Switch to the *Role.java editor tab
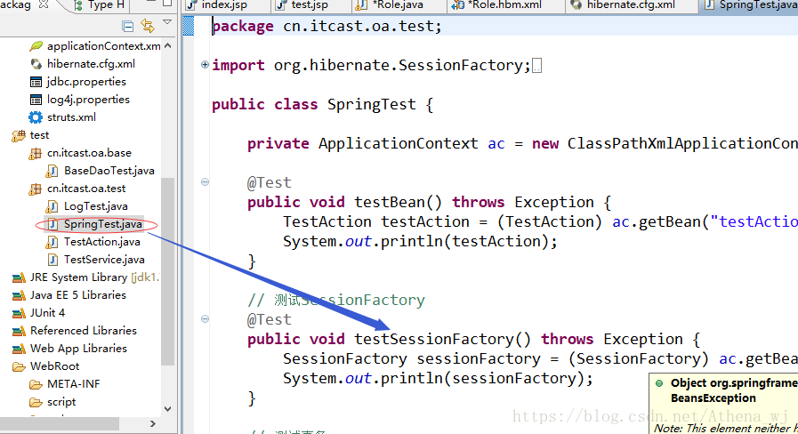Image resolution: width=798 pixels, height=434 pixels. [389, 5]
